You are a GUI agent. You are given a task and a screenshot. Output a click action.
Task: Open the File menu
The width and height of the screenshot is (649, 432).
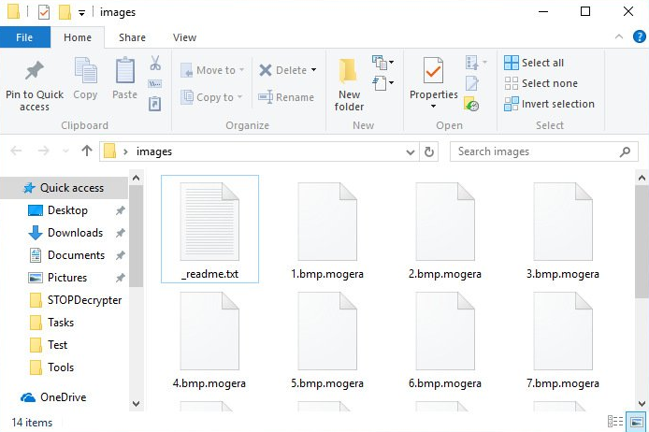coord(24,37)
